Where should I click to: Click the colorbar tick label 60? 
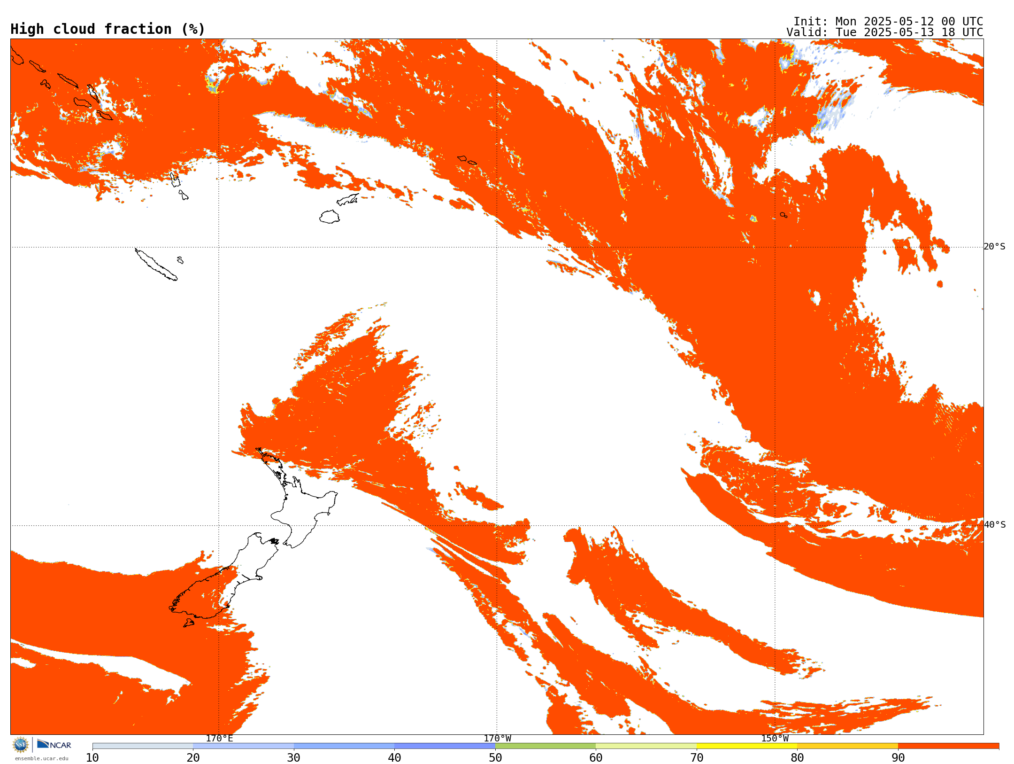click(x=596, y=758)
